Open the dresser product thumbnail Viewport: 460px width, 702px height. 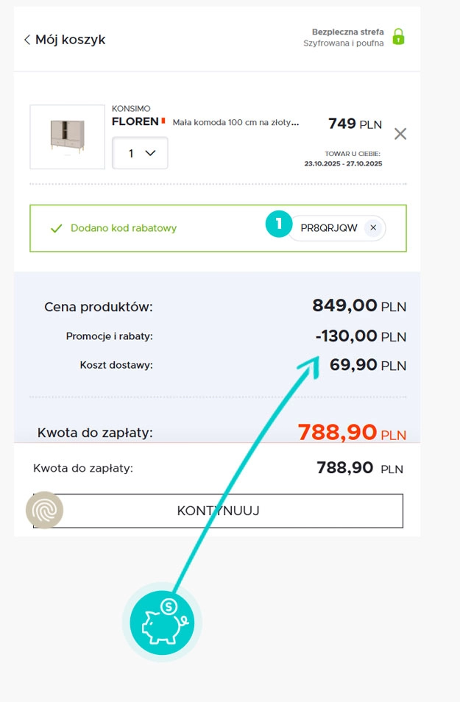(x=67, y=137)
